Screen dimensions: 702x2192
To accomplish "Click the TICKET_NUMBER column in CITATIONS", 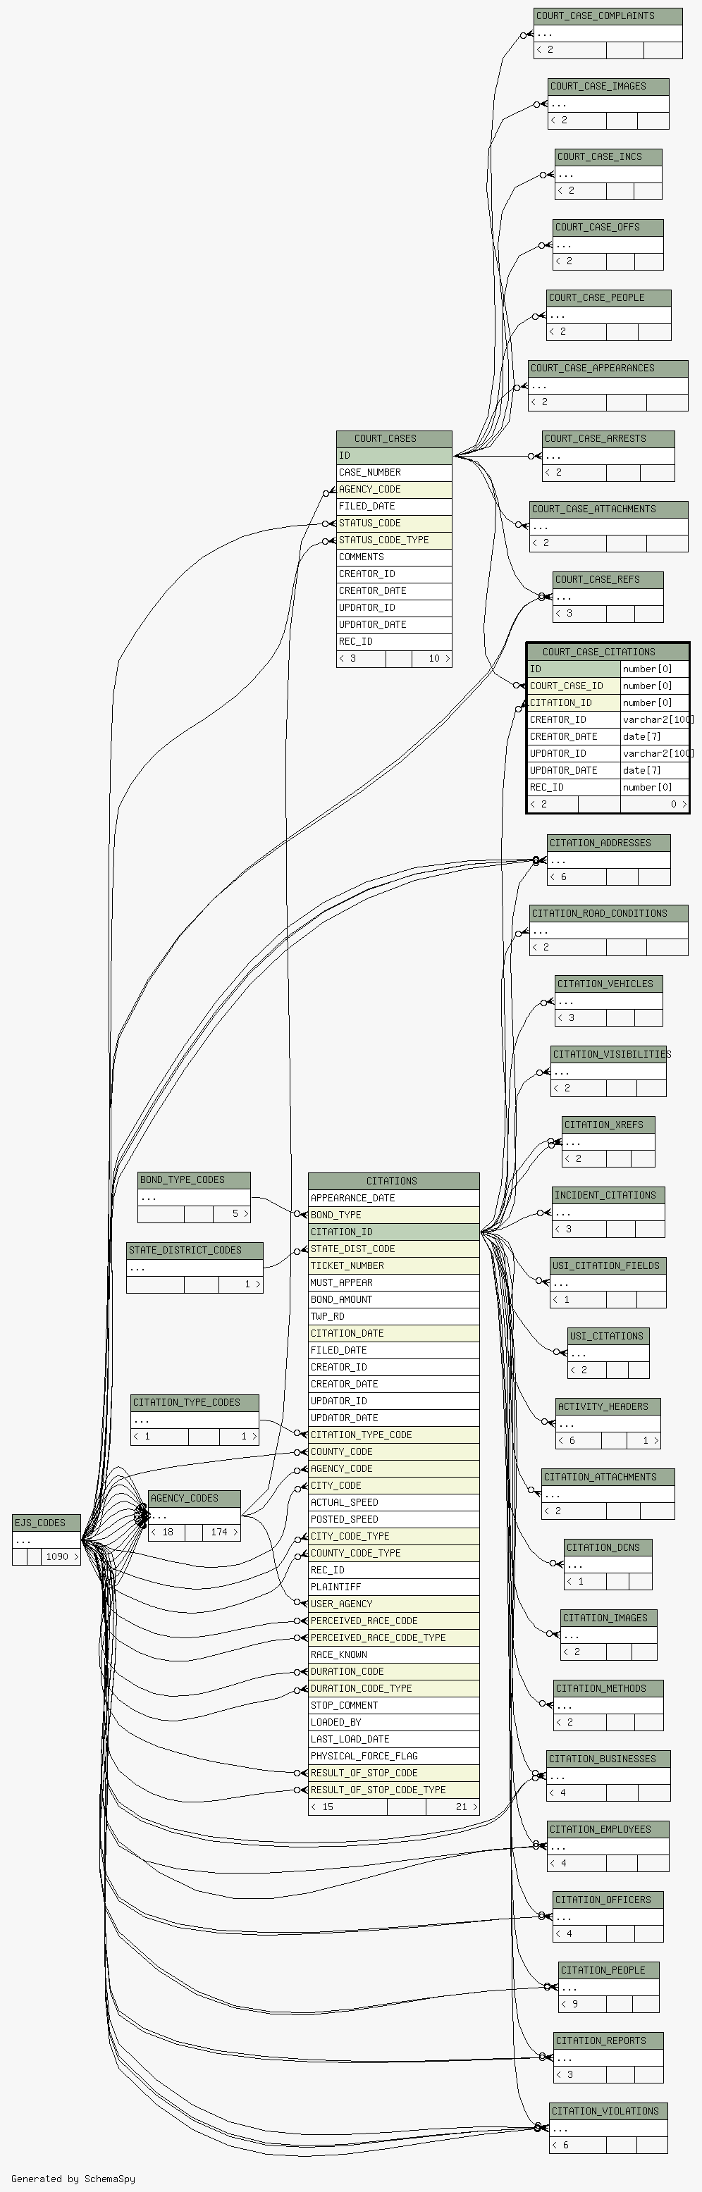I will tap(393, 1266).
